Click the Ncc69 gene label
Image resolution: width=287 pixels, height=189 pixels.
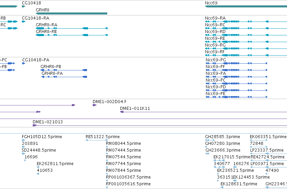pos(211,3)
